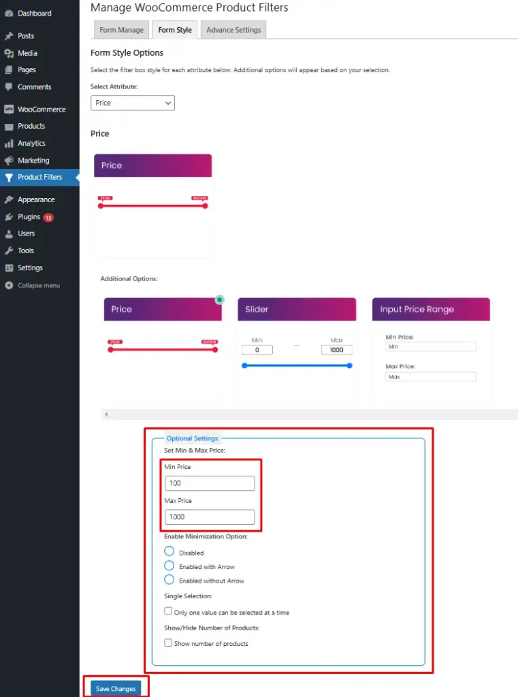Click the Collapse menu link
The image size is (518, 697).
tap(39, 285)
